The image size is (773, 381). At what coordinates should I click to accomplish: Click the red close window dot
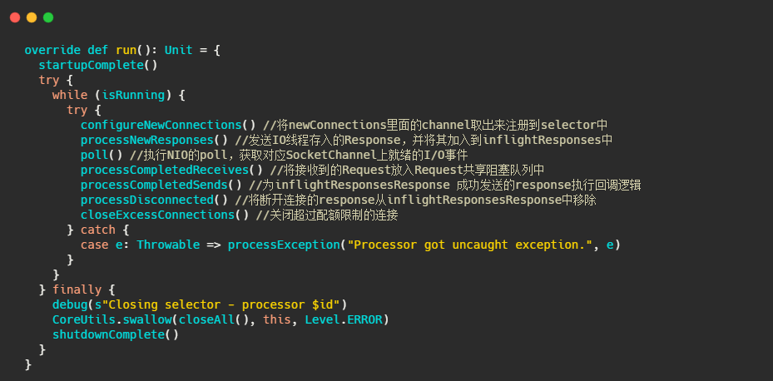tap(15, 17)
